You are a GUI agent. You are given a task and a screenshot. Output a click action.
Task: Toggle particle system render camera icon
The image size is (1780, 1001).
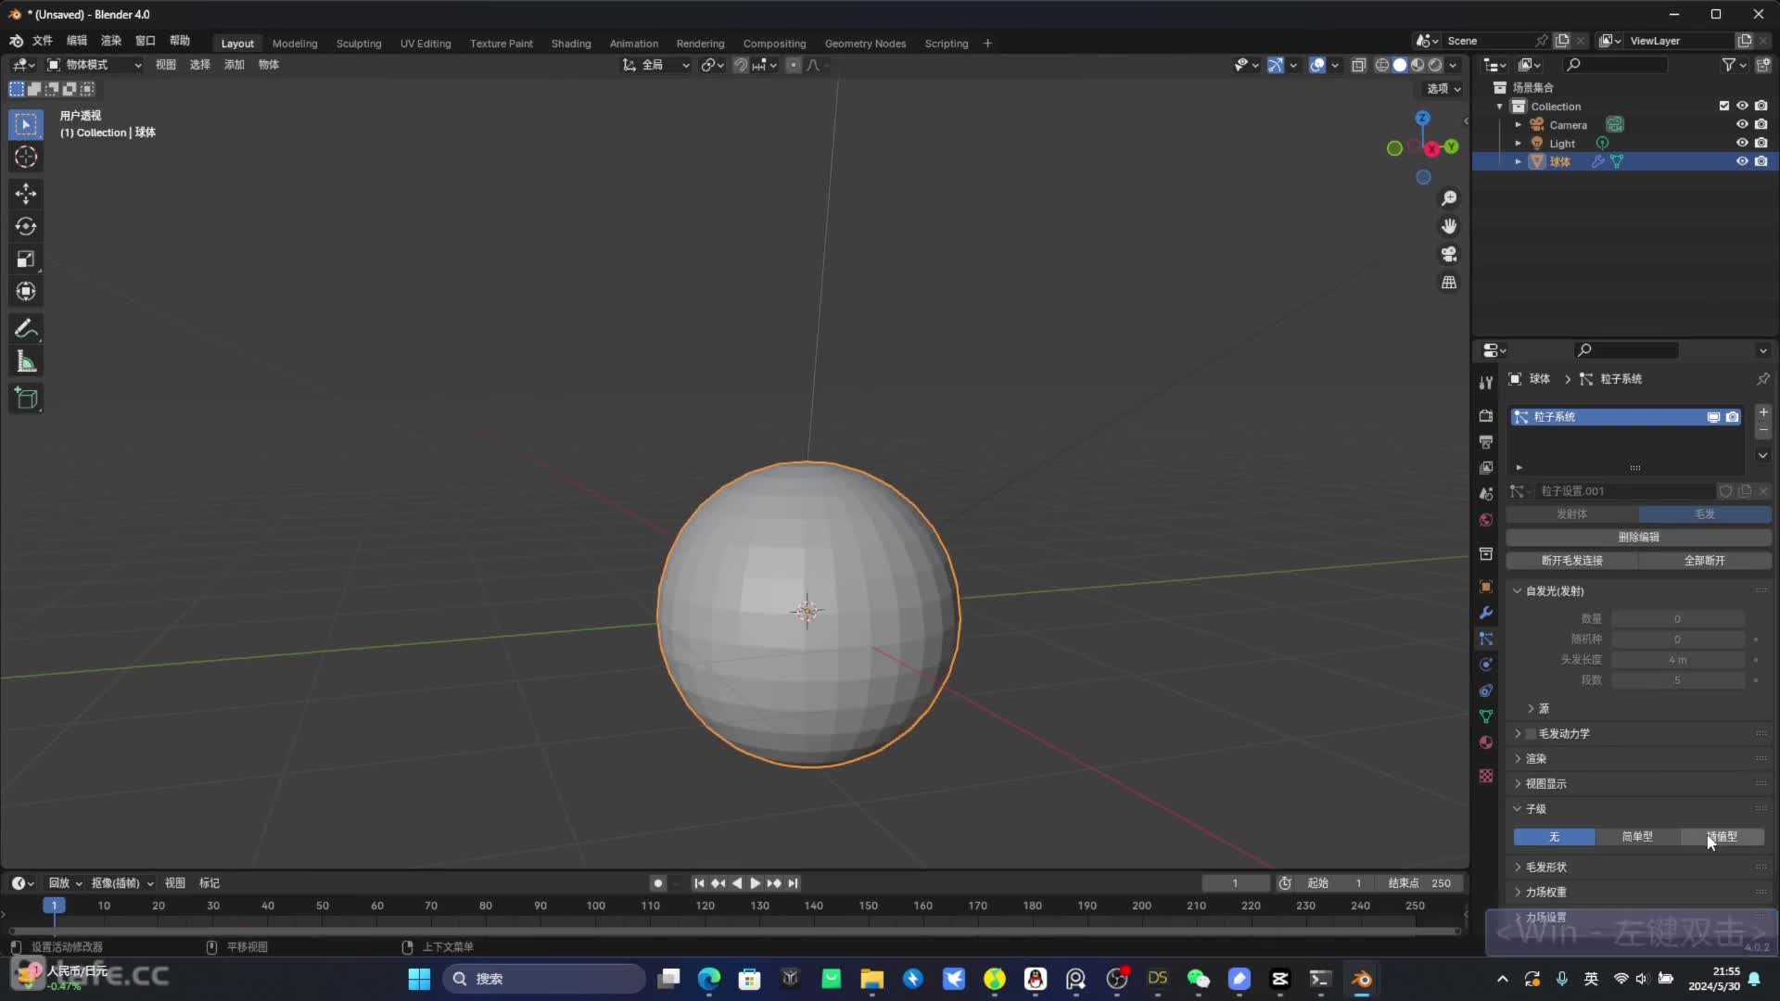(x=1732, y=417)
